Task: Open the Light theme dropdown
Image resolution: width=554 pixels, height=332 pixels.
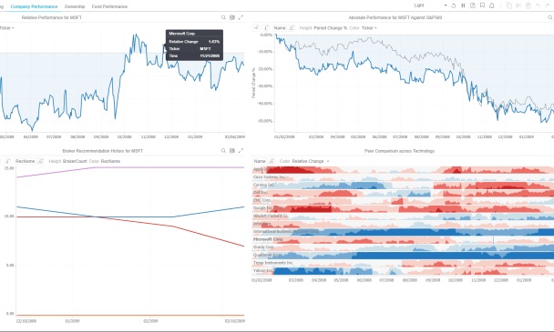Action: [430, 5]
